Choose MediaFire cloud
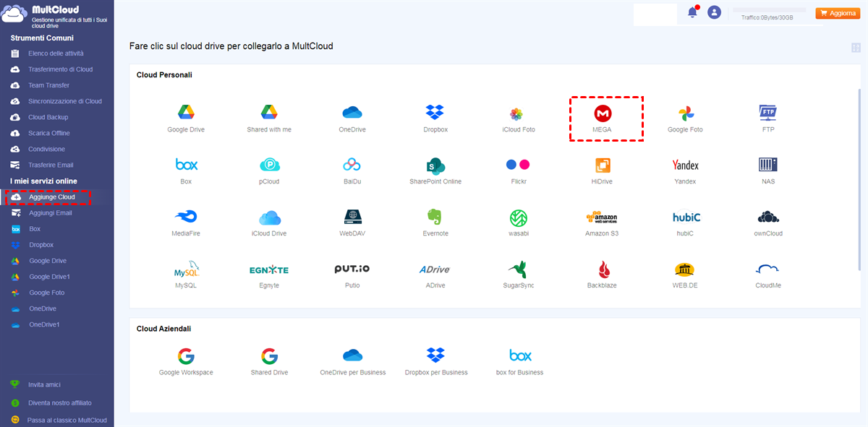The width and height of the screenshot is (868, 427). [x=186, y=217]
